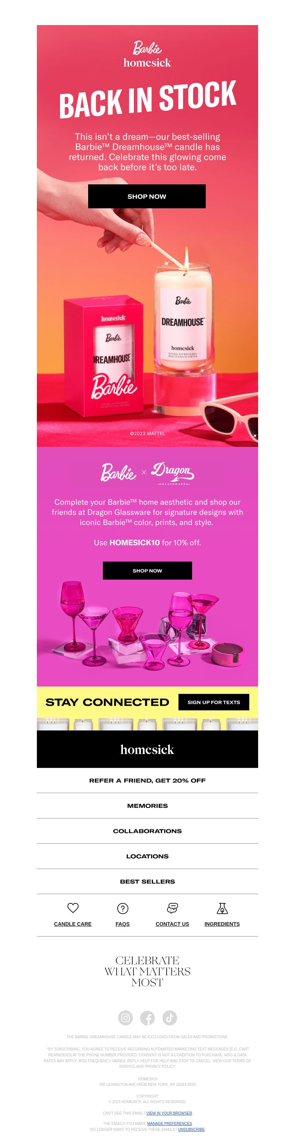295x1143 pixels.
Task: Open Refer a Friend, Get 20% Off
Action: pos(147,781)
